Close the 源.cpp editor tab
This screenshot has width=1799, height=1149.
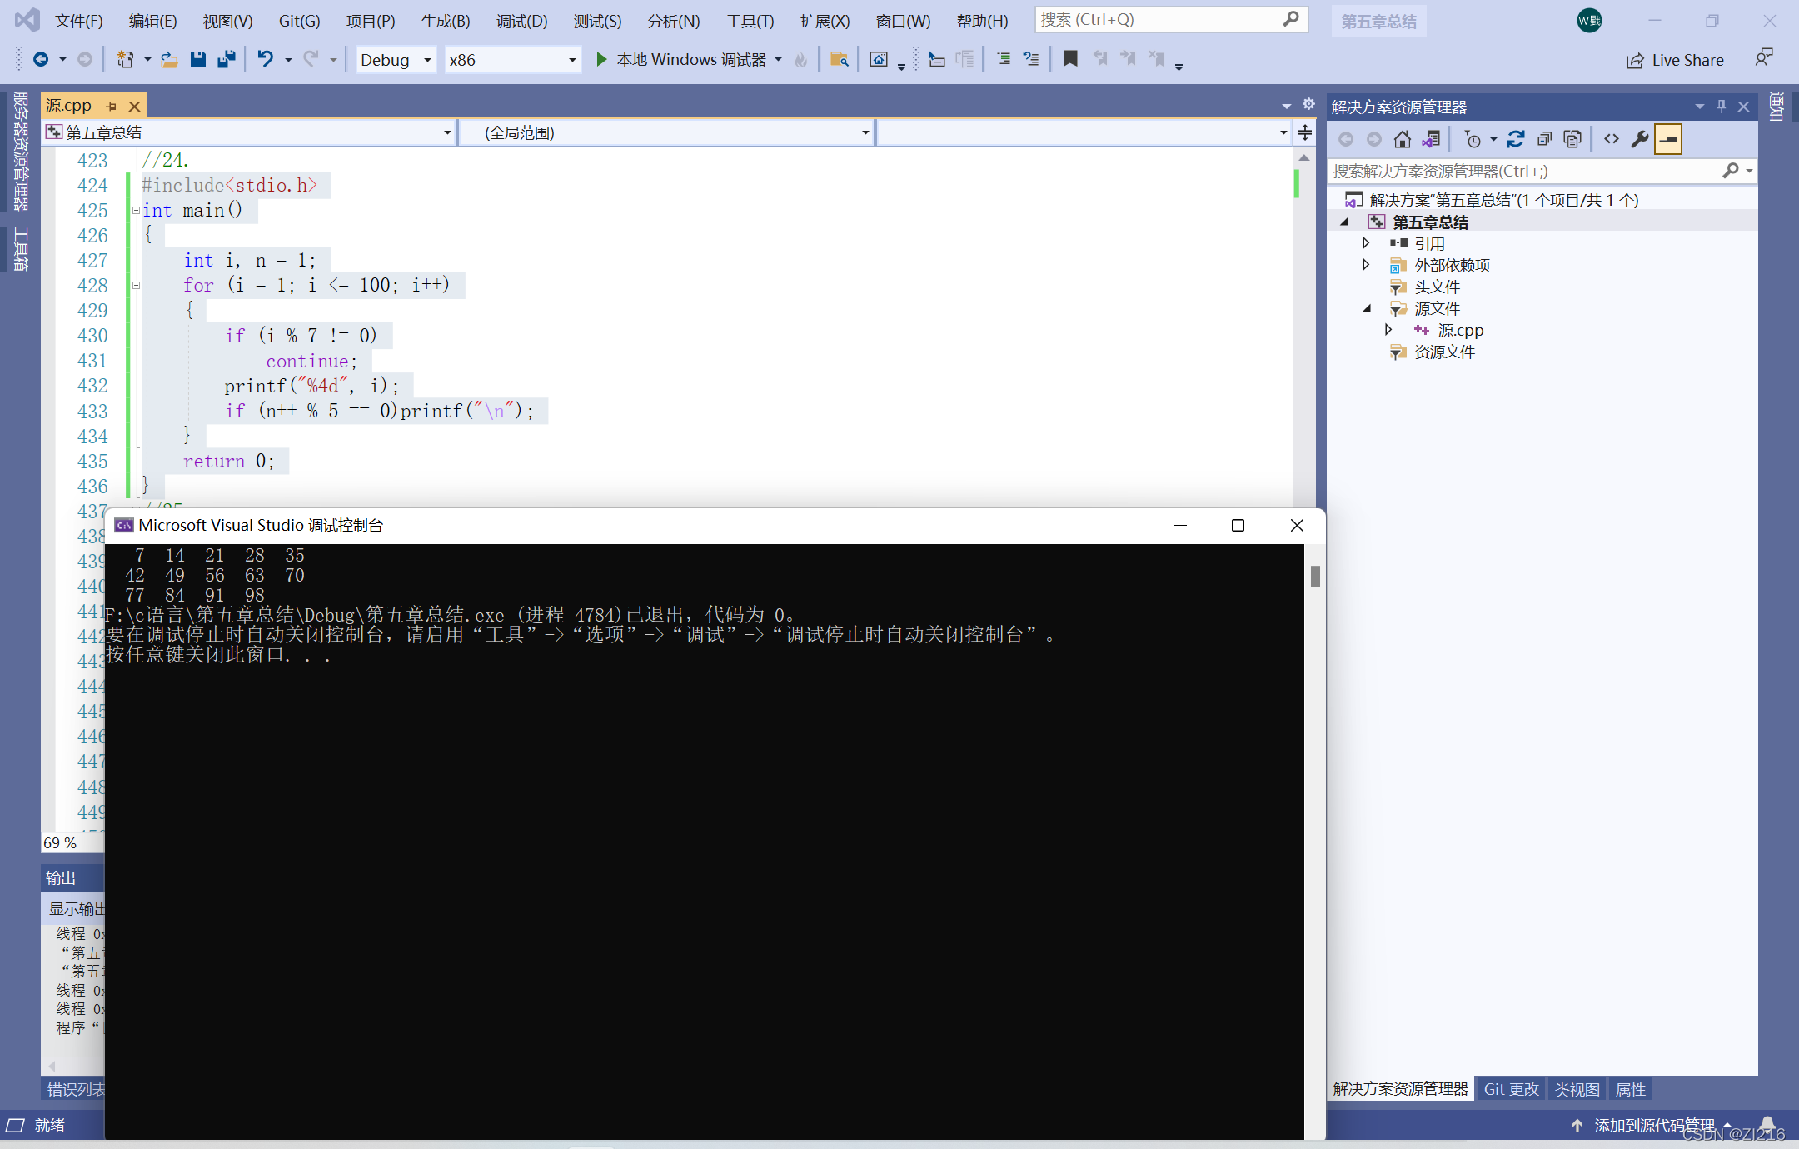pos(134,107)
